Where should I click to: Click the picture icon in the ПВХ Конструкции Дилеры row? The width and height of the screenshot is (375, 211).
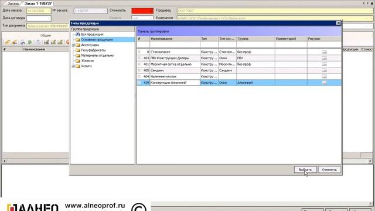pos(324,58)
